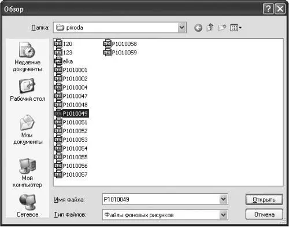
Task: Click in the Имя файла text field
Action: point(161,199)
